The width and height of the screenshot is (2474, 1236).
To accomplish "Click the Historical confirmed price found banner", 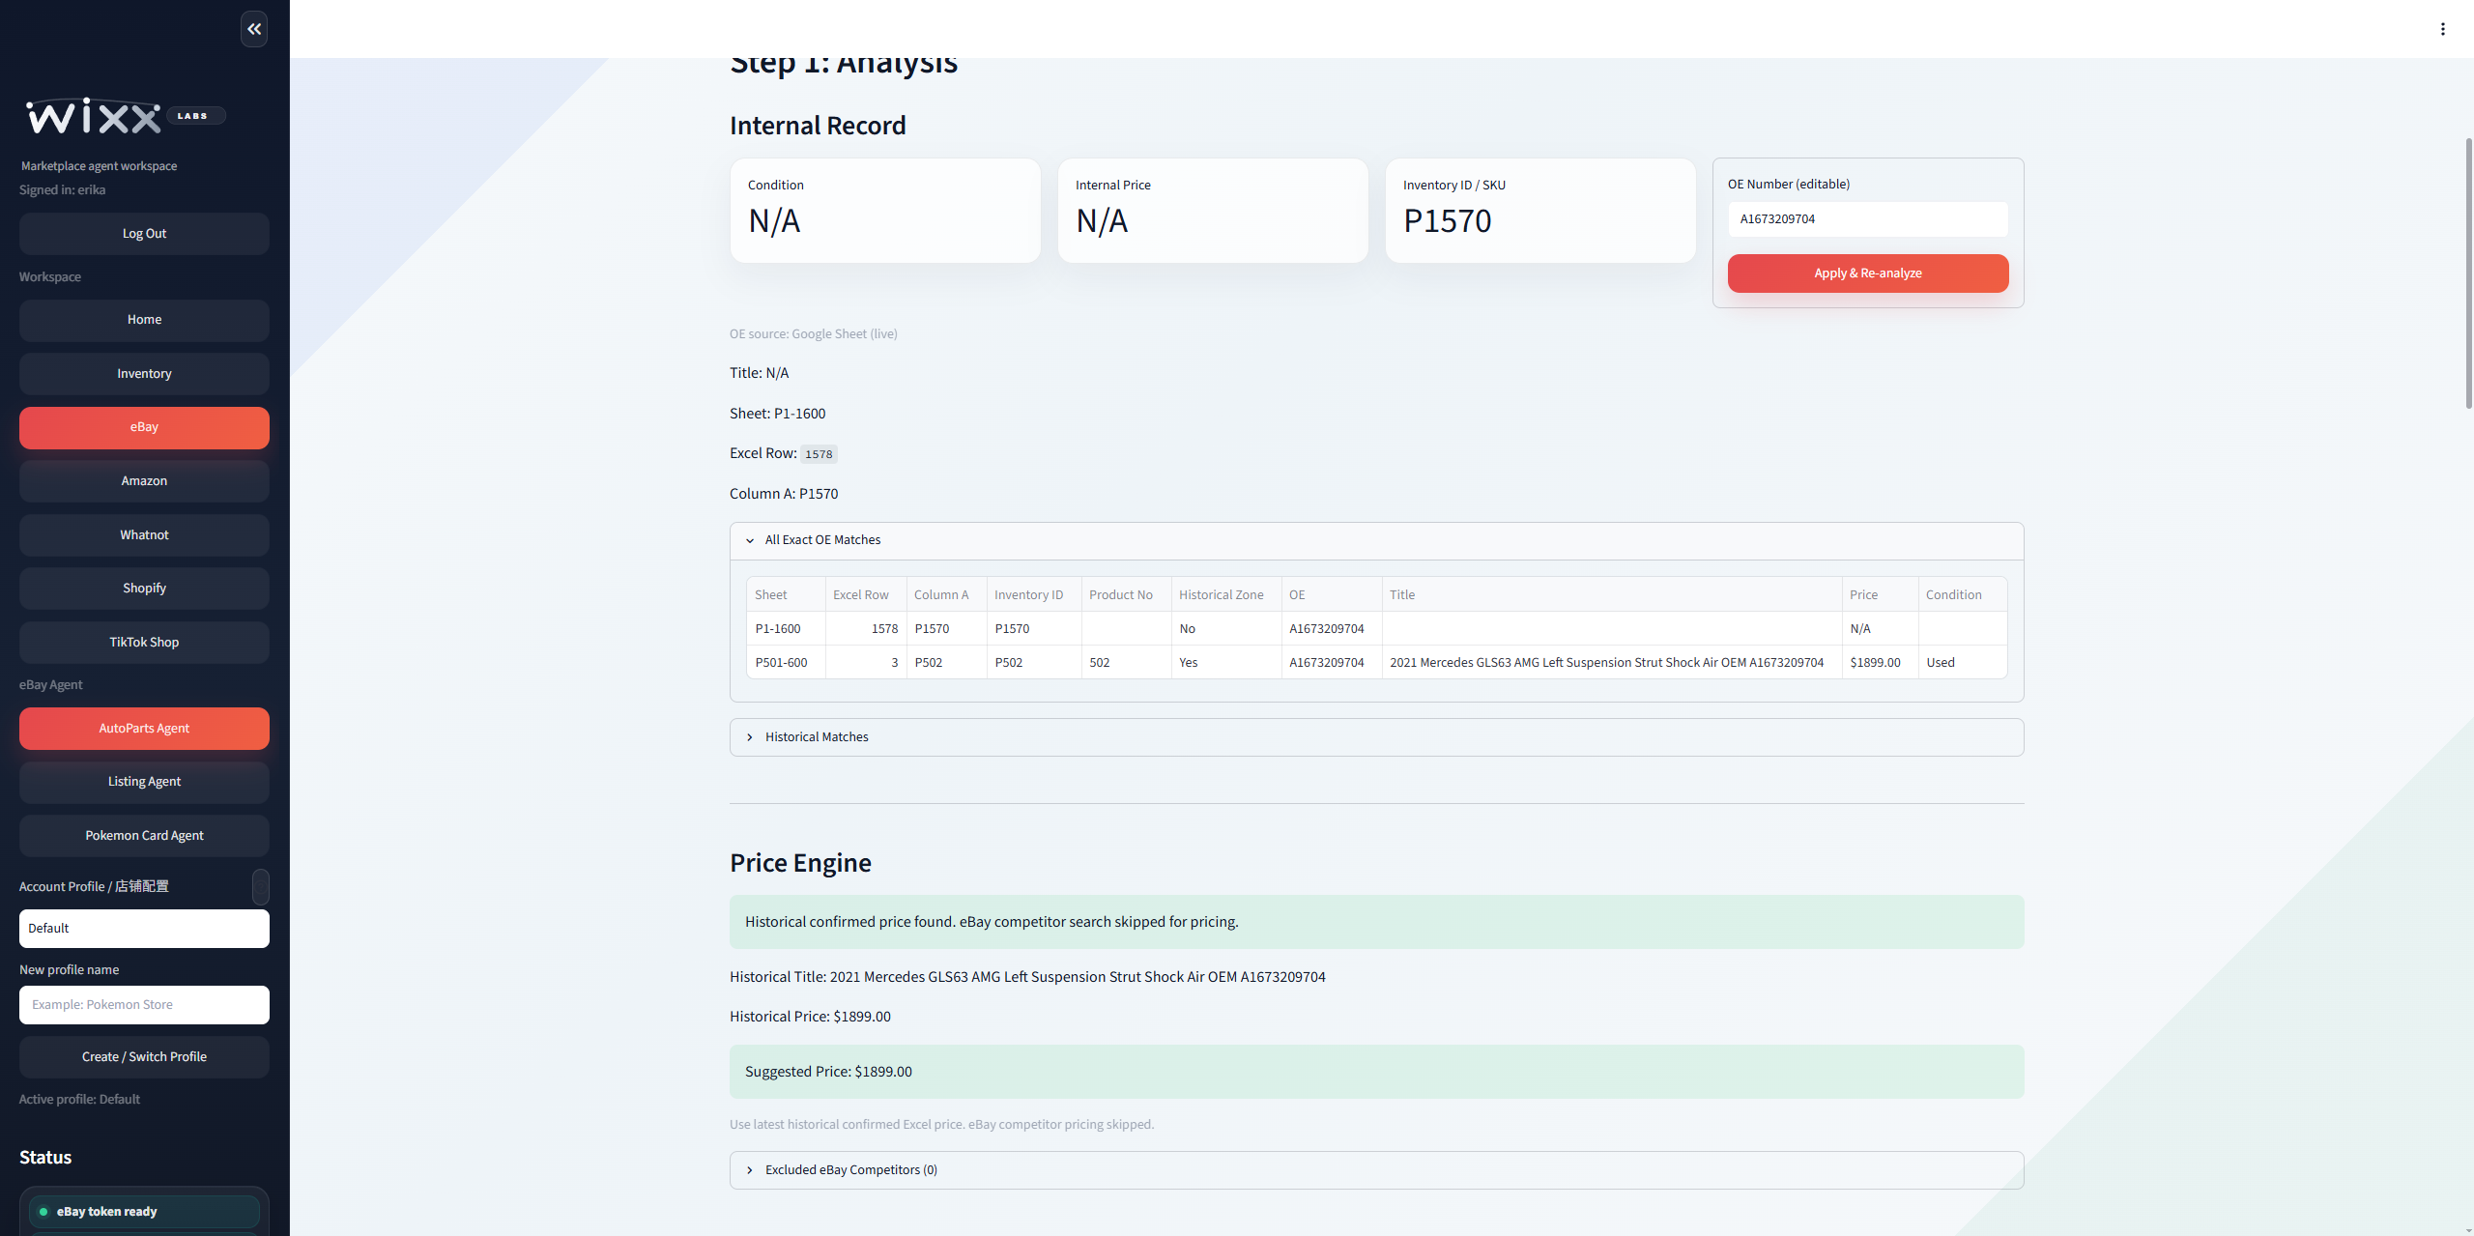I will [1376, 922].
